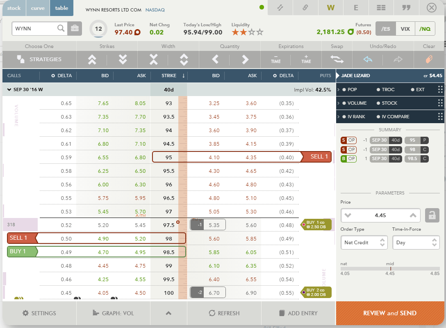The height and width of the screenshot is (328, 446).
Task: Raise the price with up chevron
Action: pos(413,215)
